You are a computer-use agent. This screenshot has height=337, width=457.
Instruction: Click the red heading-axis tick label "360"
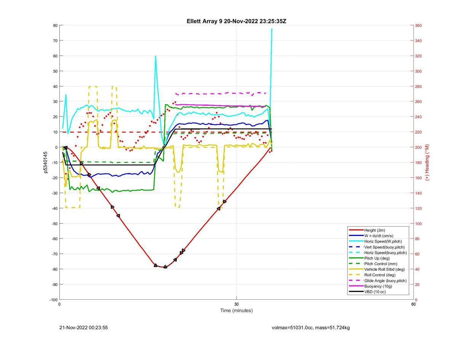coord(418,26)
